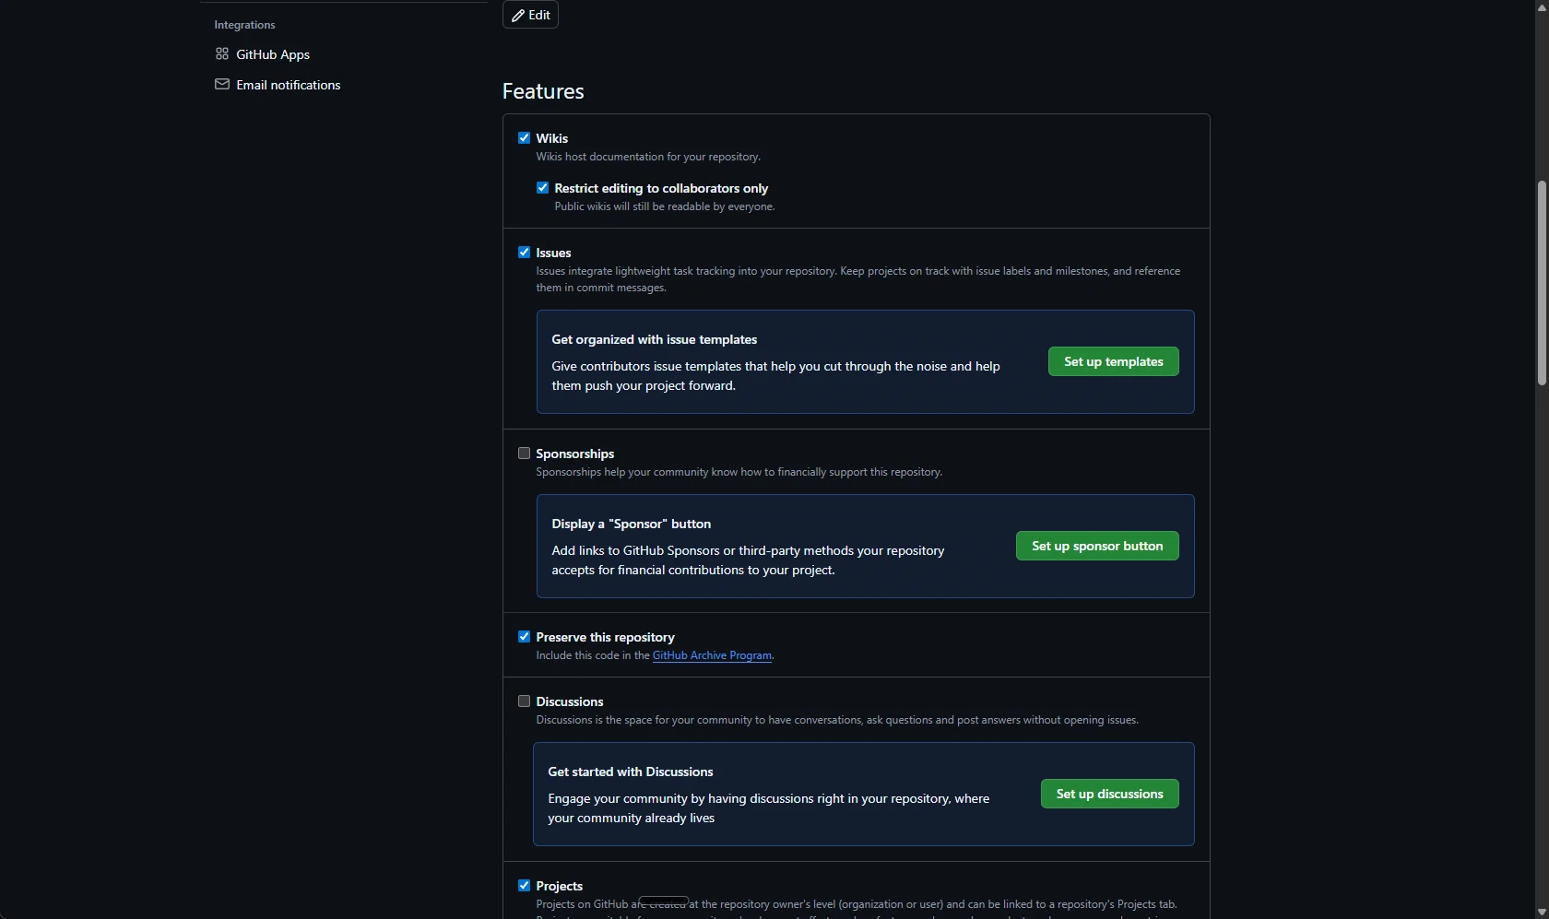
Task: Enable the Sponsorships checkbox
Action: [x=524, y=454]
